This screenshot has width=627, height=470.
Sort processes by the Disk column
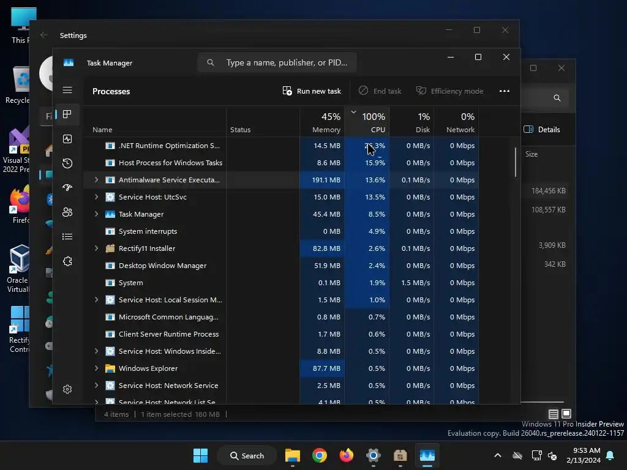point(411,122)
